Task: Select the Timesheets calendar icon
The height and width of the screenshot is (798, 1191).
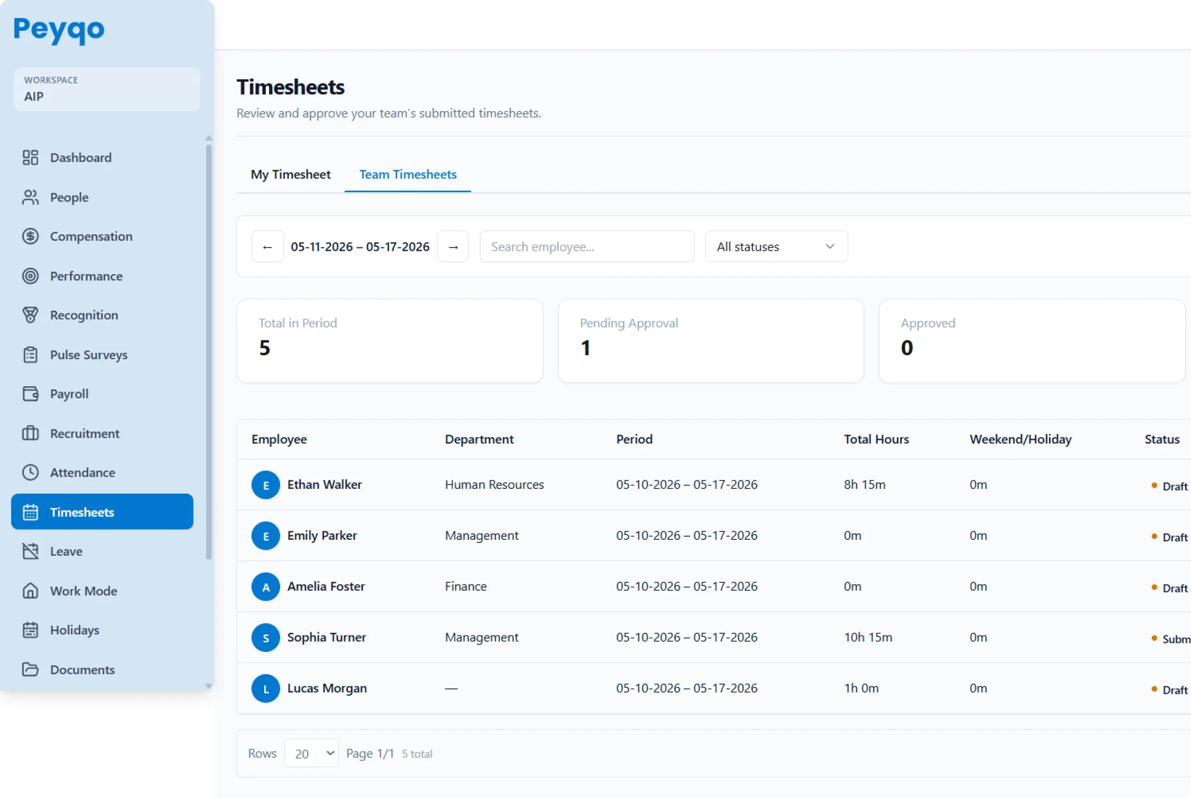Action: pos(30,512)
